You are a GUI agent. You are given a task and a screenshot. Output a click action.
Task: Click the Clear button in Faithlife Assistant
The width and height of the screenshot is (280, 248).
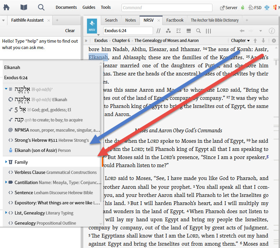pos(70,30)
